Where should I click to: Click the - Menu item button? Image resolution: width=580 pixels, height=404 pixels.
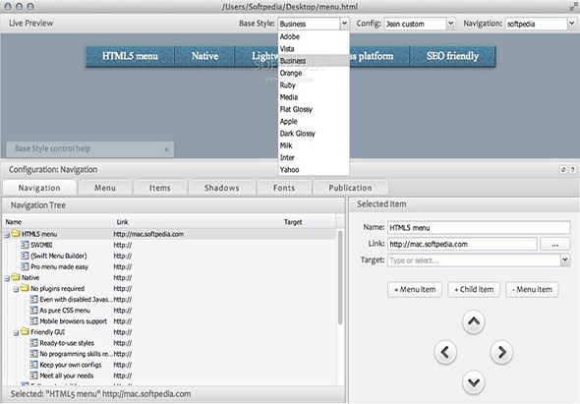532,289
